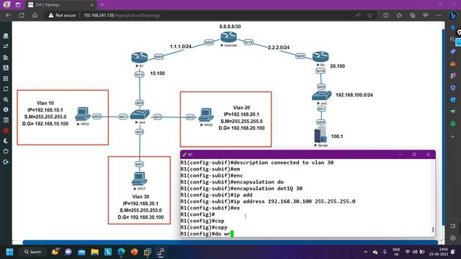Add a new Edge sidebar app
Screen dimensions: 461x259
click(x=453, y=136)
